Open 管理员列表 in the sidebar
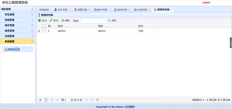 coord(17,49)
